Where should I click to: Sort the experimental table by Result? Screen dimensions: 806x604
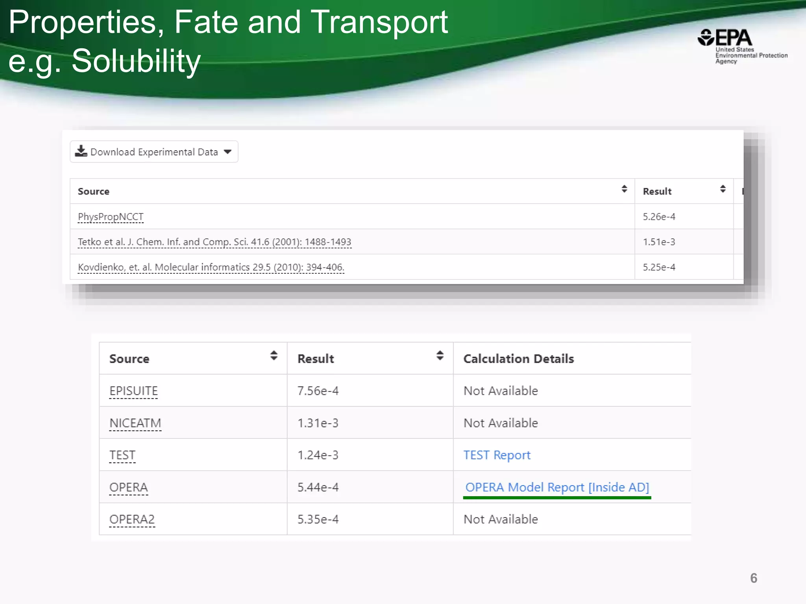(723, 189)
